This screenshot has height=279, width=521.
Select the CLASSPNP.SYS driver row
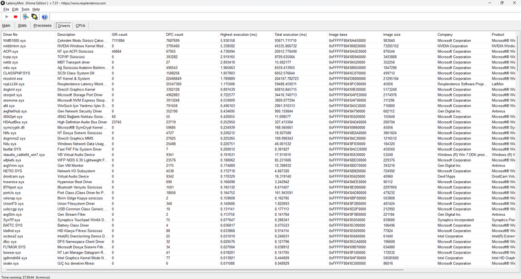click(259, 73)
